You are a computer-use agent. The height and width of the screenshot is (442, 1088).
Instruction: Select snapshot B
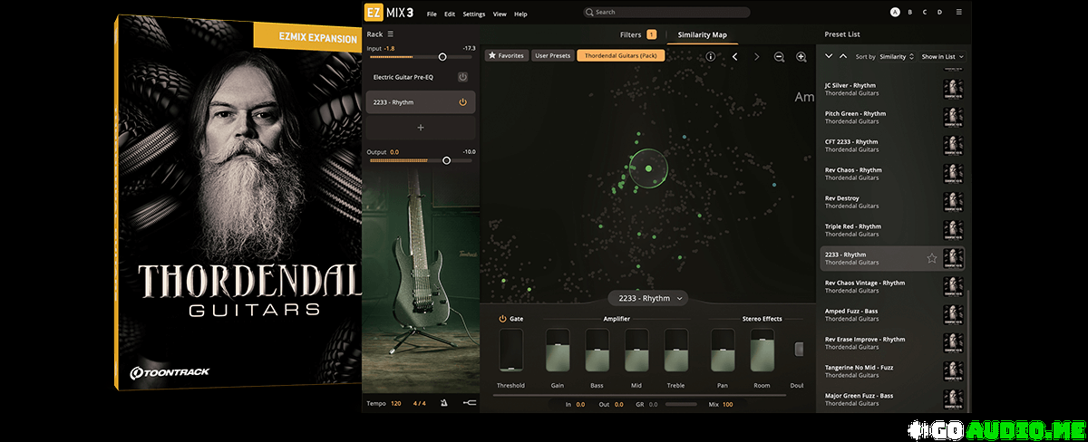point(910,12)
